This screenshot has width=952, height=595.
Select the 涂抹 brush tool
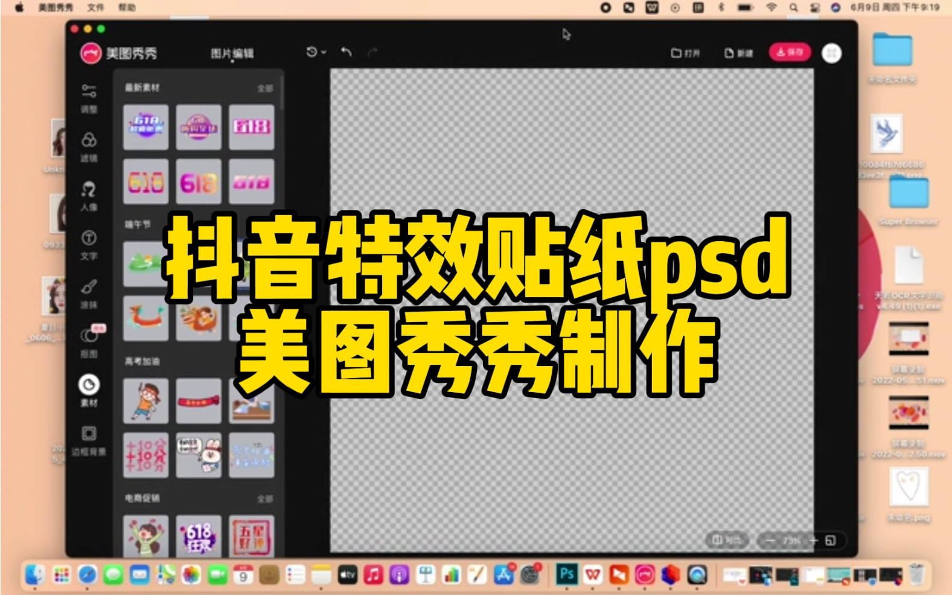(89, 294)
